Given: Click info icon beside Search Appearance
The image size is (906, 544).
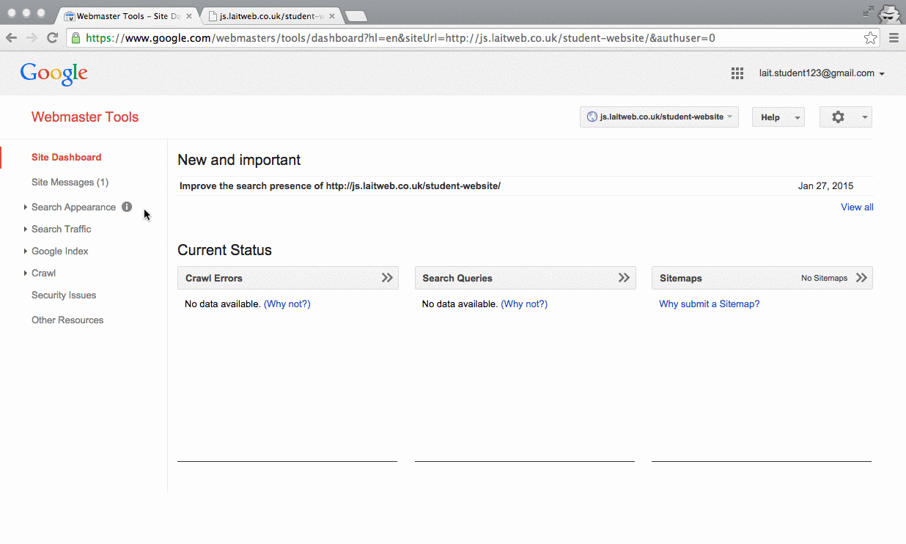Looking at the screenshot, I should coord(127,207).
